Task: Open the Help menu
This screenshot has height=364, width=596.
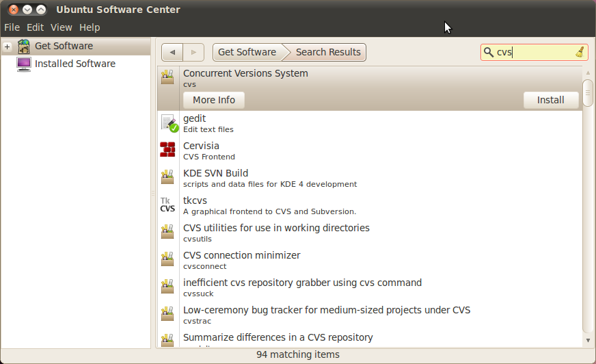Action: (x=90, y=27)
